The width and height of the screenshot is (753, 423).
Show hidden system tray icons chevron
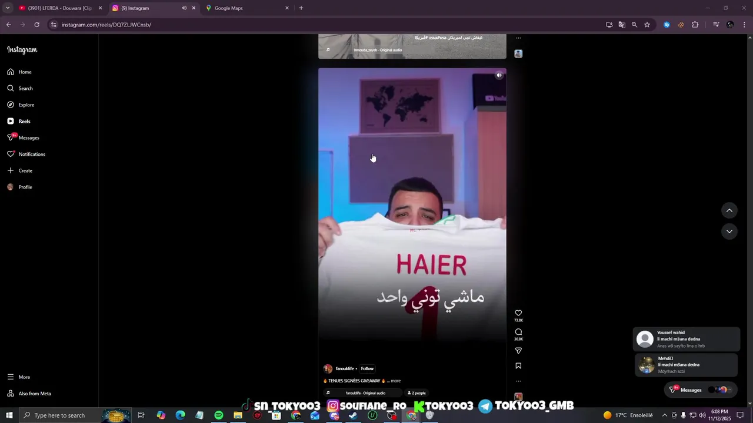coord(665,415)
